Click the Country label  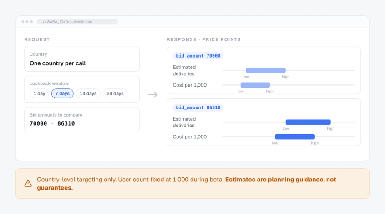pyautogui.click(x=38, y=54)
